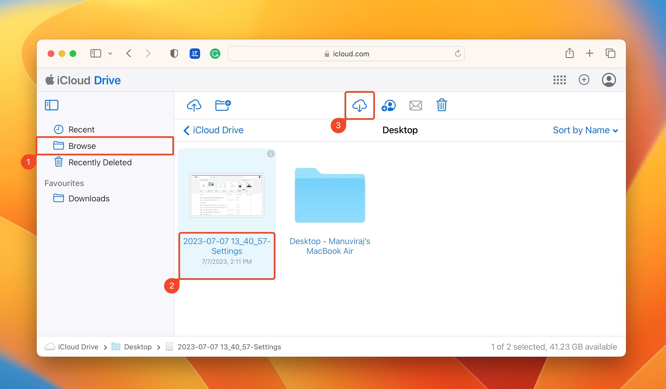
Task: Click the download from iCloud icon
Action: pos(360,105)
